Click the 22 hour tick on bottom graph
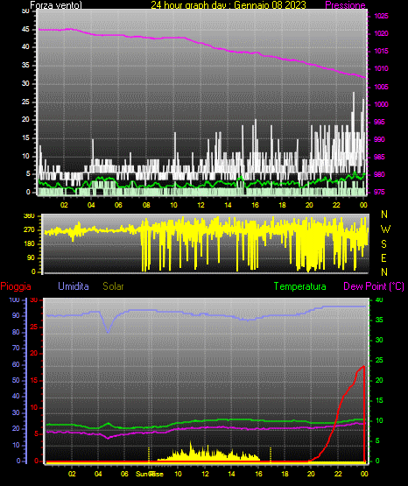This screenshot has height=486, width=408. [338, 474]
